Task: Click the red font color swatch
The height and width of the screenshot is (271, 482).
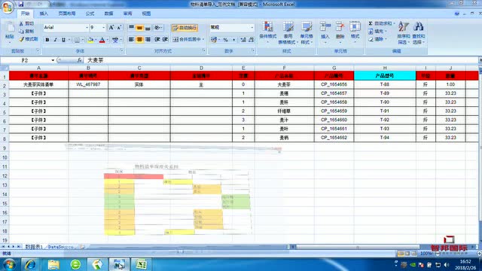Action: click(102, 40)
